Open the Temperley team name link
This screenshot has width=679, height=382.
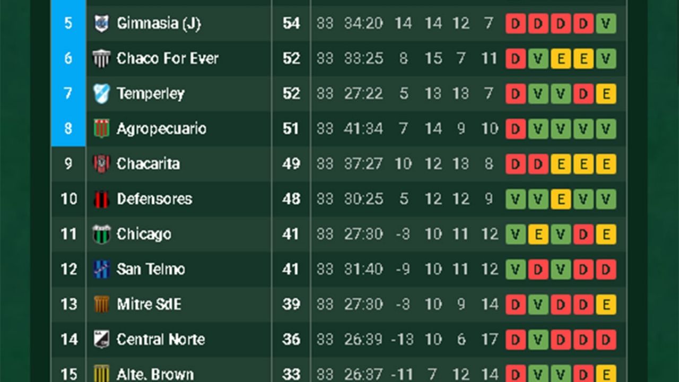tap(151, 93)
